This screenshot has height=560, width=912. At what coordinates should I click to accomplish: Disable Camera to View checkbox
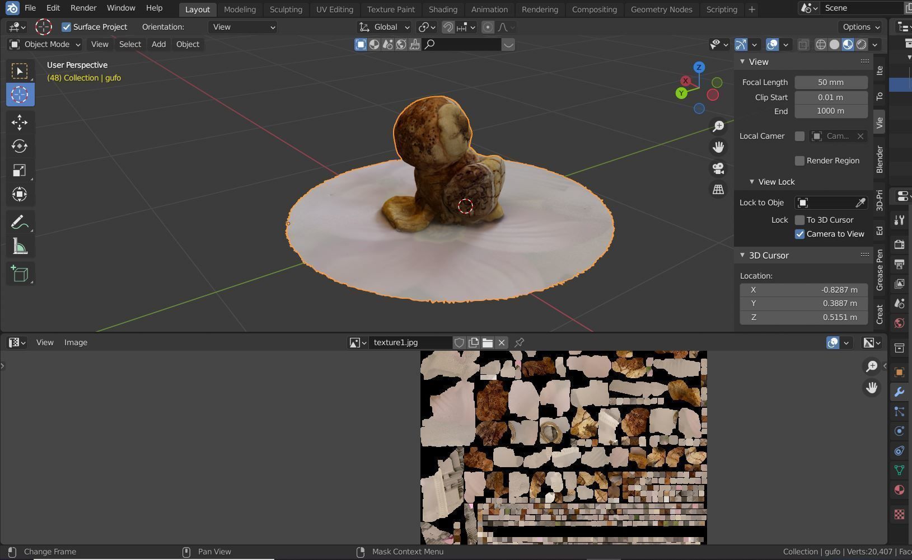click(799, 234)
